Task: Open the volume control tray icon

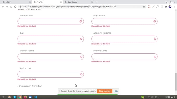Action: click(152, 97)
